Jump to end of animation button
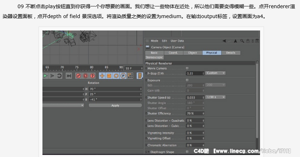 69,76
